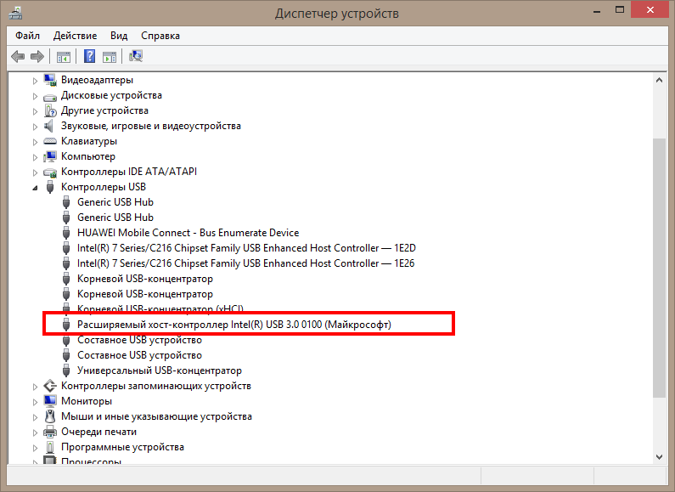Click the Видеоадаптеры display adapter icon

pos(50,80)
